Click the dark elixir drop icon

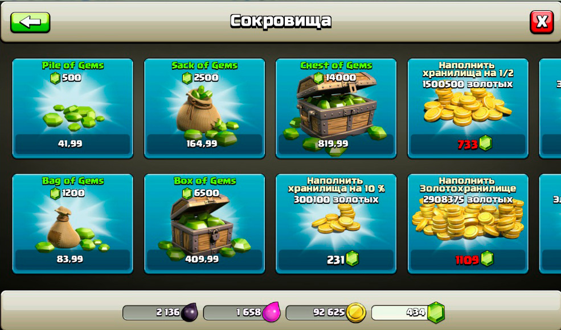[189, 312]
